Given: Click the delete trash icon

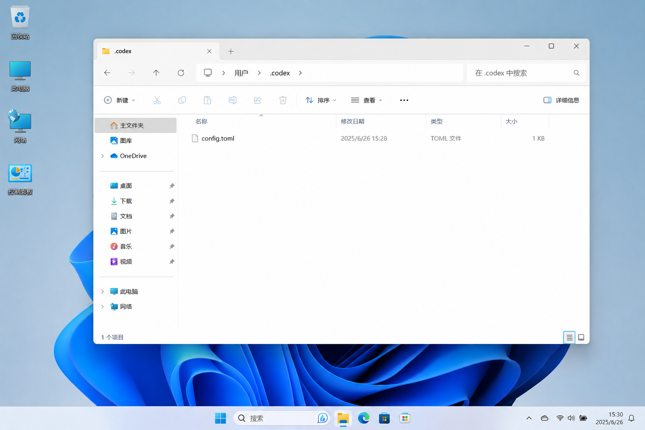Looking at the screenshot, I should coord(283,100).
